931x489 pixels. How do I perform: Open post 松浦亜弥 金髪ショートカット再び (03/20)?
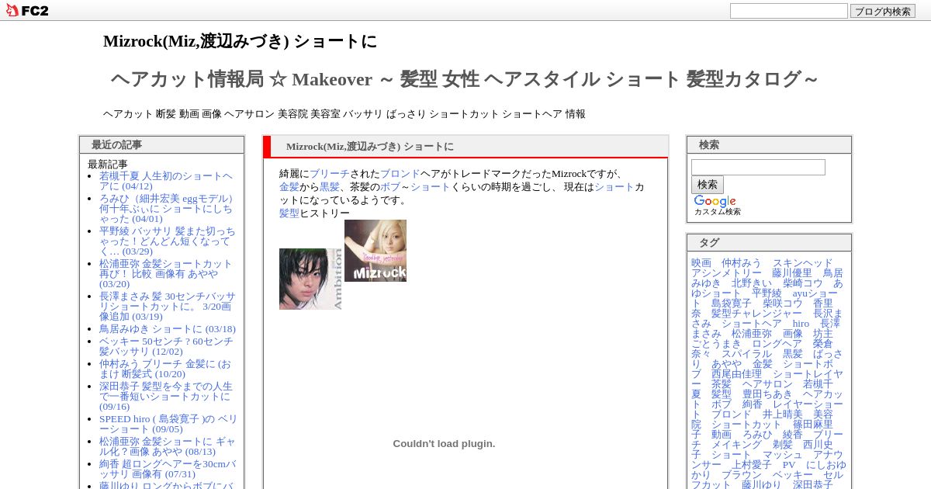[166, 273]
